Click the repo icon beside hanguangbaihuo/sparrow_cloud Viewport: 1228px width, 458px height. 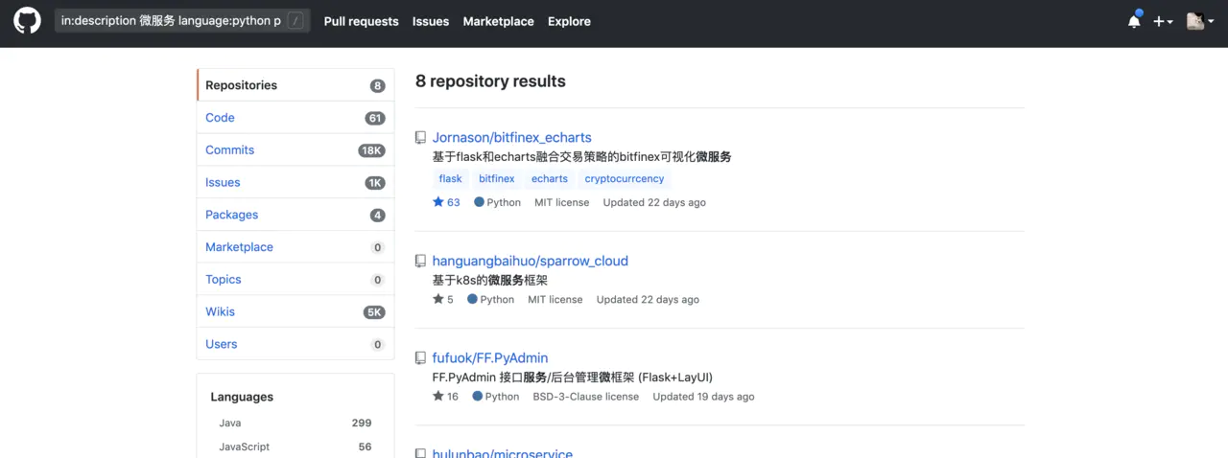coord(420,262)
